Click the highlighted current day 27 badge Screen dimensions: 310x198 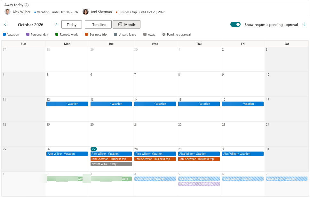pos(94,149)
